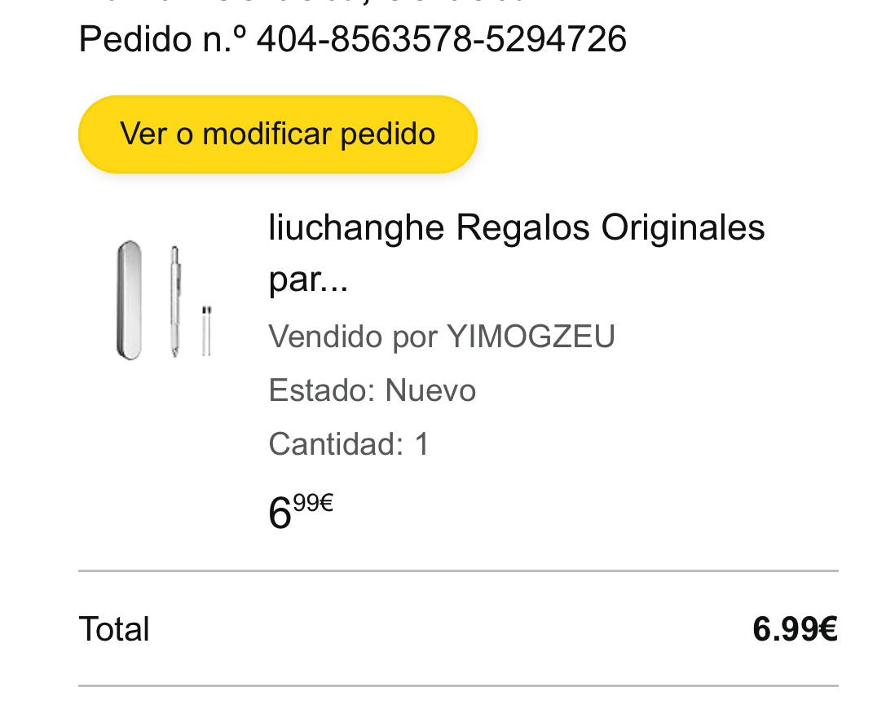Screen dimensions: 886x727
Task: Select the 'Estado: Nuevo' condition text
Action: coord(372,390)
